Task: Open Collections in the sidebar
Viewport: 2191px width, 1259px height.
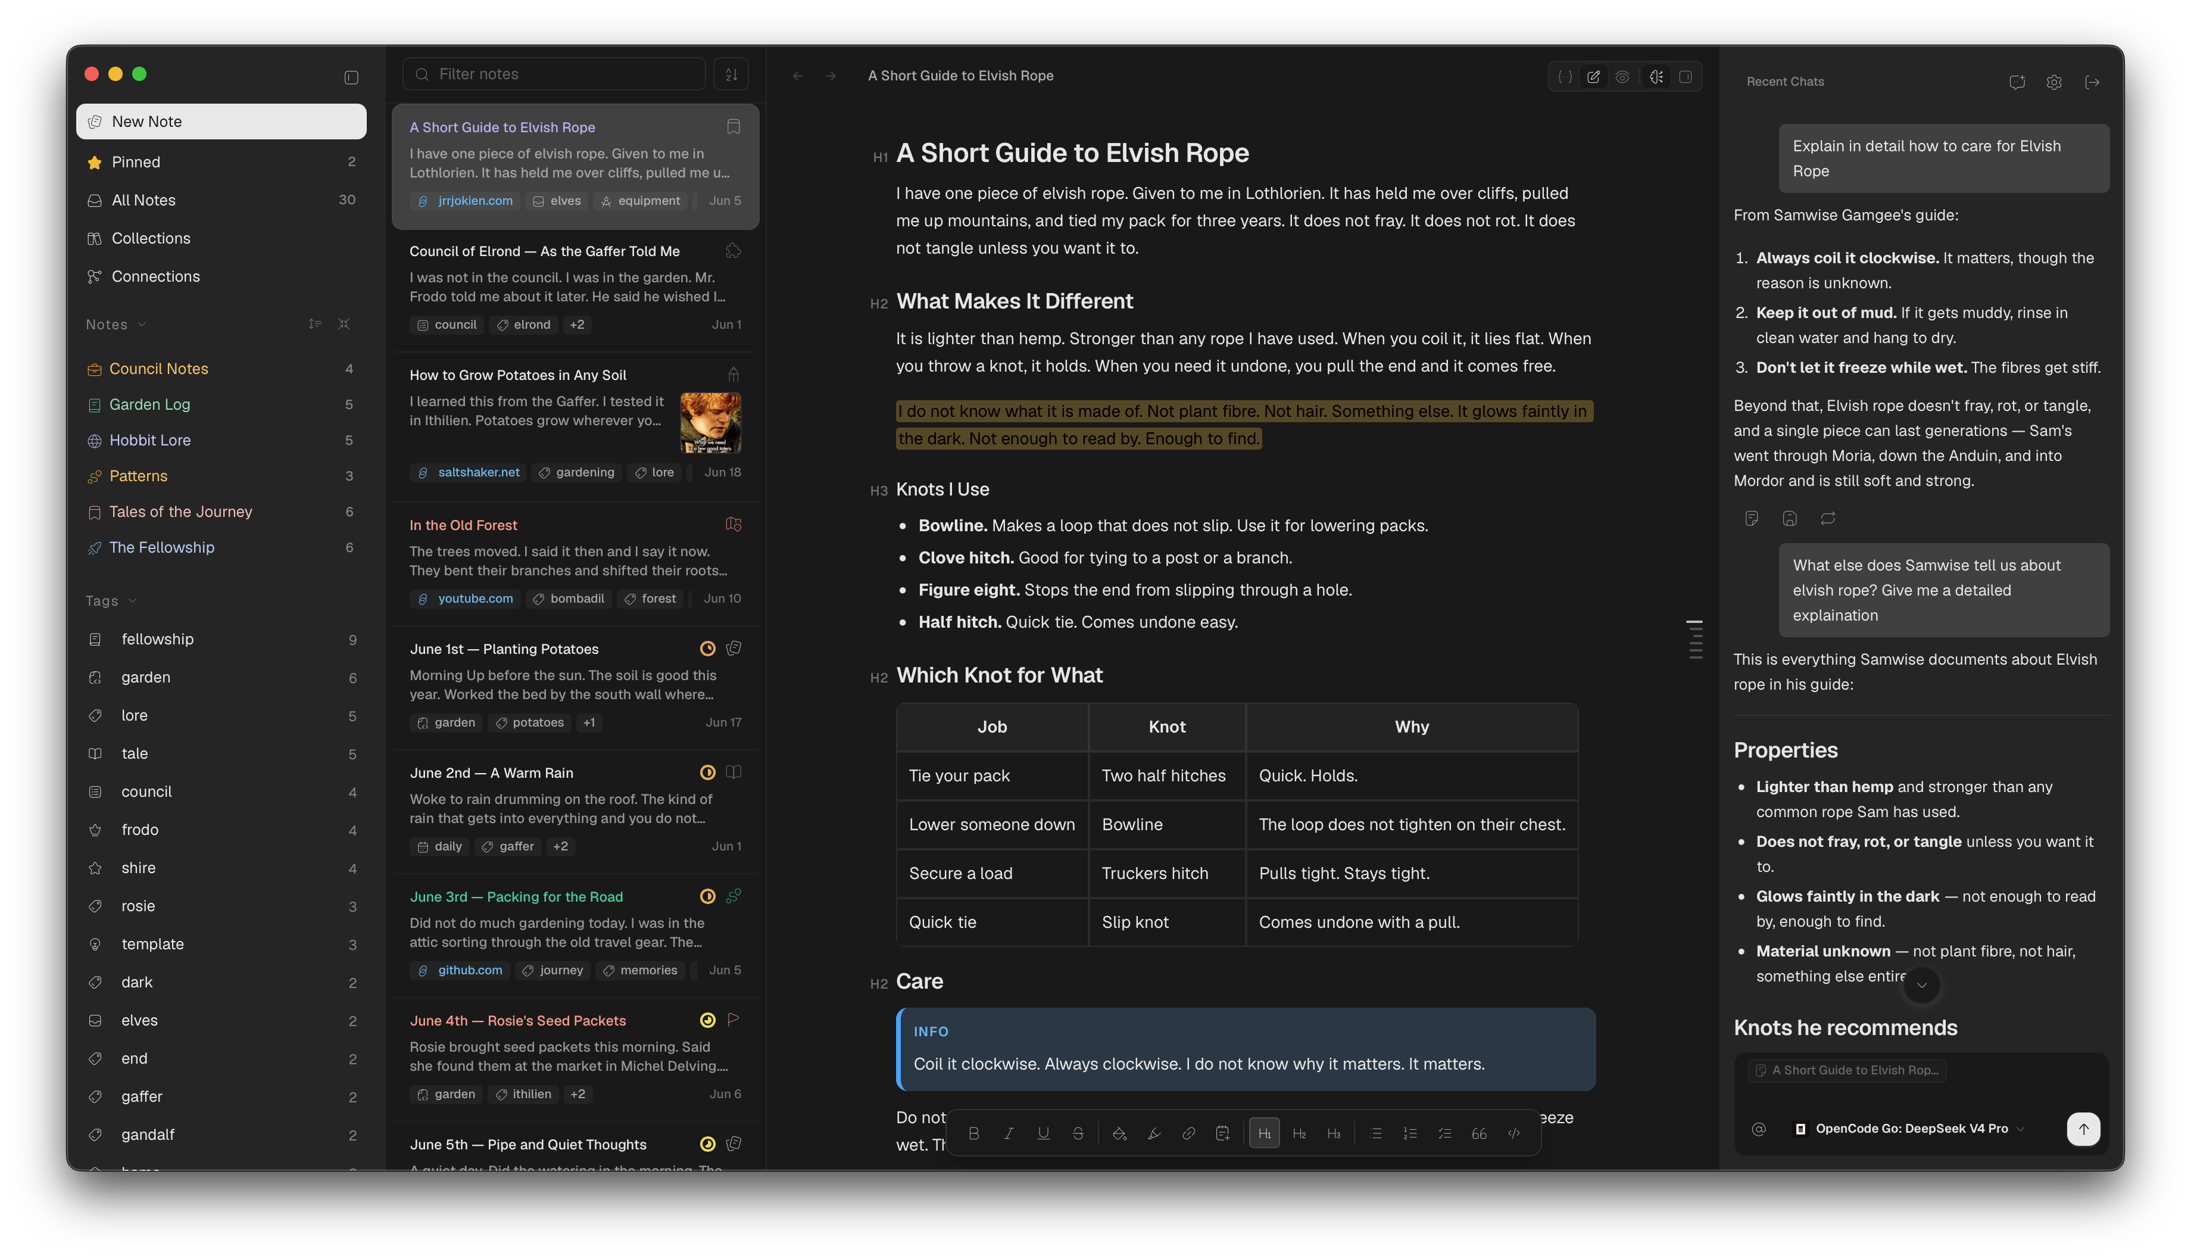Action: click(x=221, y=238)
